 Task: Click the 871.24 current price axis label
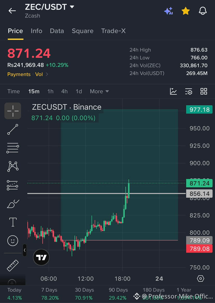pyautogui.click(x=199, y=183)
